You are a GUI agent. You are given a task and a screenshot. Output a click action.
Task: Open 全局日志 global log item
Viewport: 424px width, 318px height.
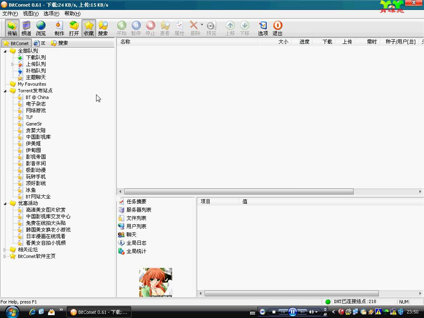(x=136, y=243)
